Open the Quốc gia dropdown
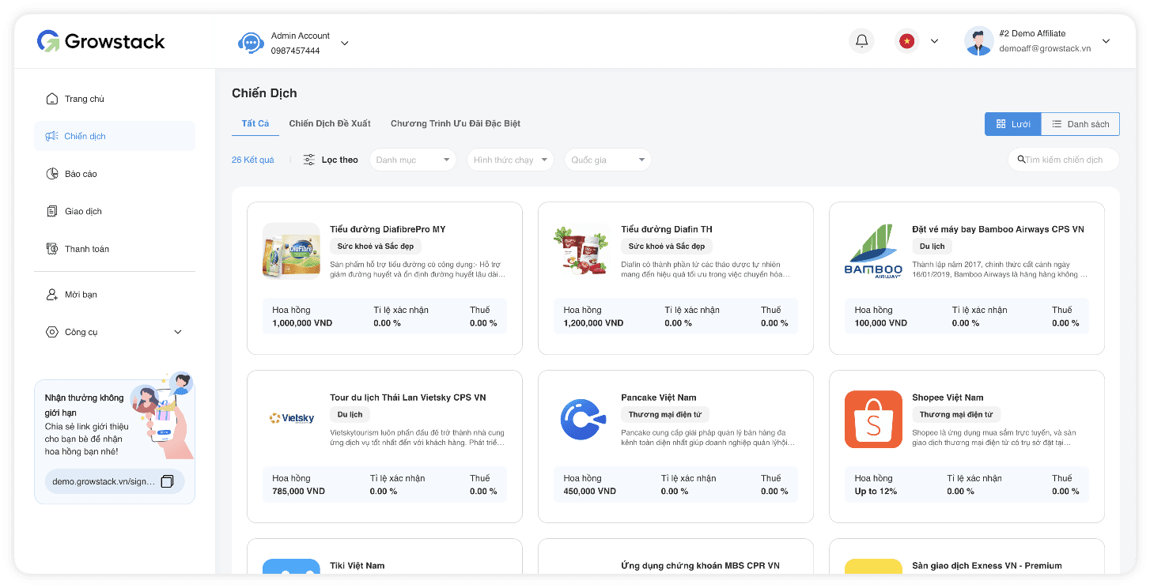This screenshot has height=588, width=1150. (x=607, y=160)
